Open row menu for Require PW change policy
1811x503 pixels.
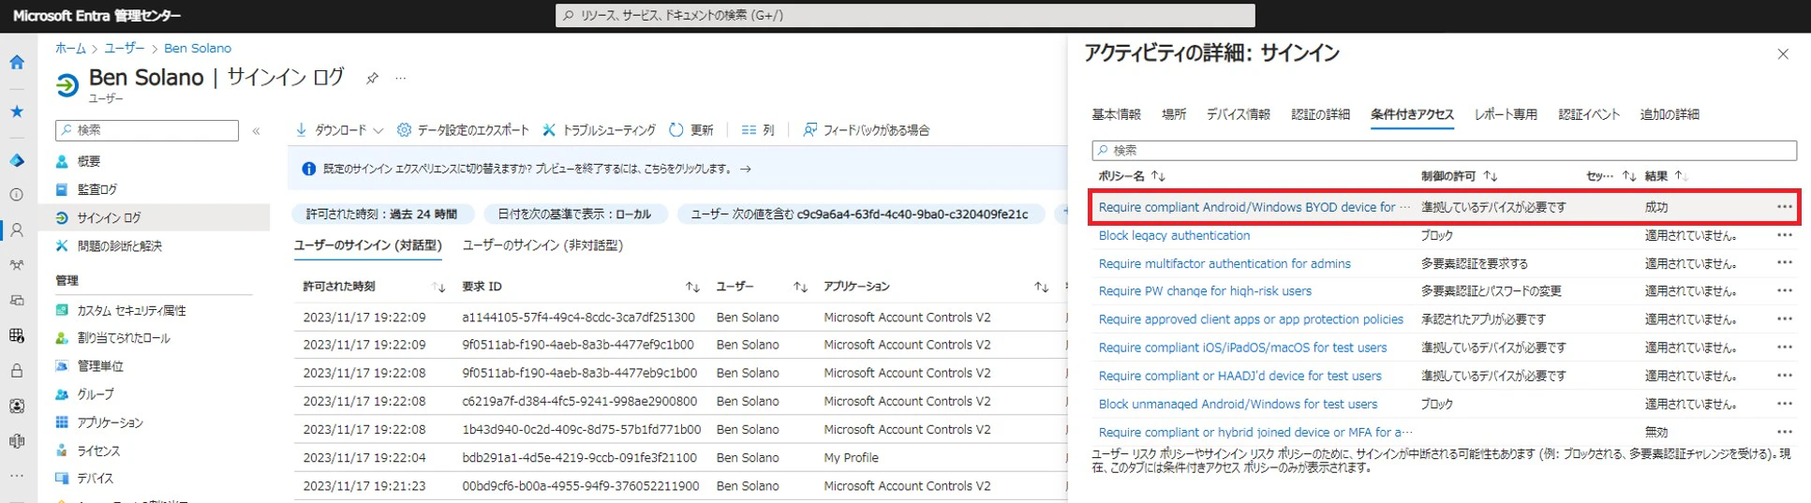(x=1784, y=291)
